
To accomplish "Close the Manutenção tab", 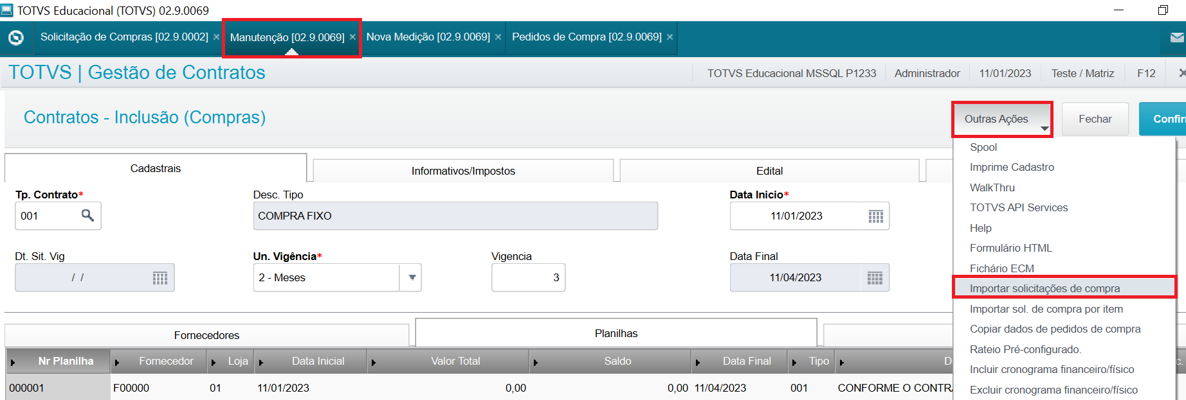I will click(x=352, y=37).
